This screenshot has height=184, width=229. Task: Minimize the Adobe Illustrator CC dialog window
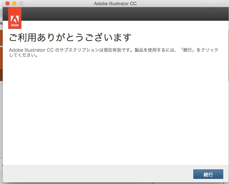(x=14, y=3)
